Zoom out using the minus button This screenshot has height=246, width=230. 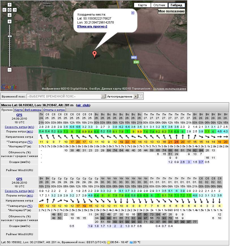(x=10, y=70)
